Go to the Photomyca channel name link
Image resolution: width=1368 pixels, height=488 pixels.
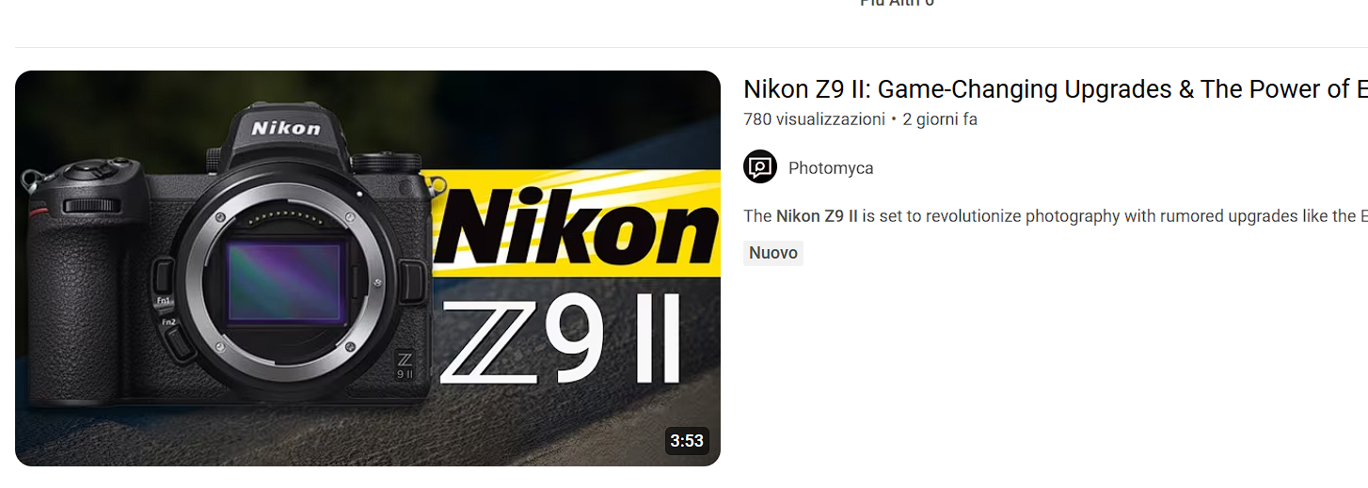(831, 168)
